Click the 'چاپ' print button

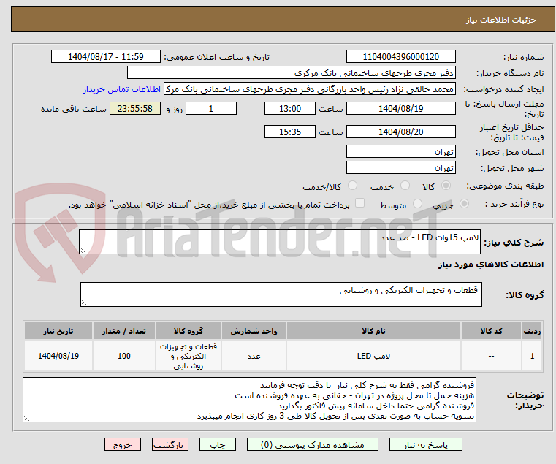(218, 444)
